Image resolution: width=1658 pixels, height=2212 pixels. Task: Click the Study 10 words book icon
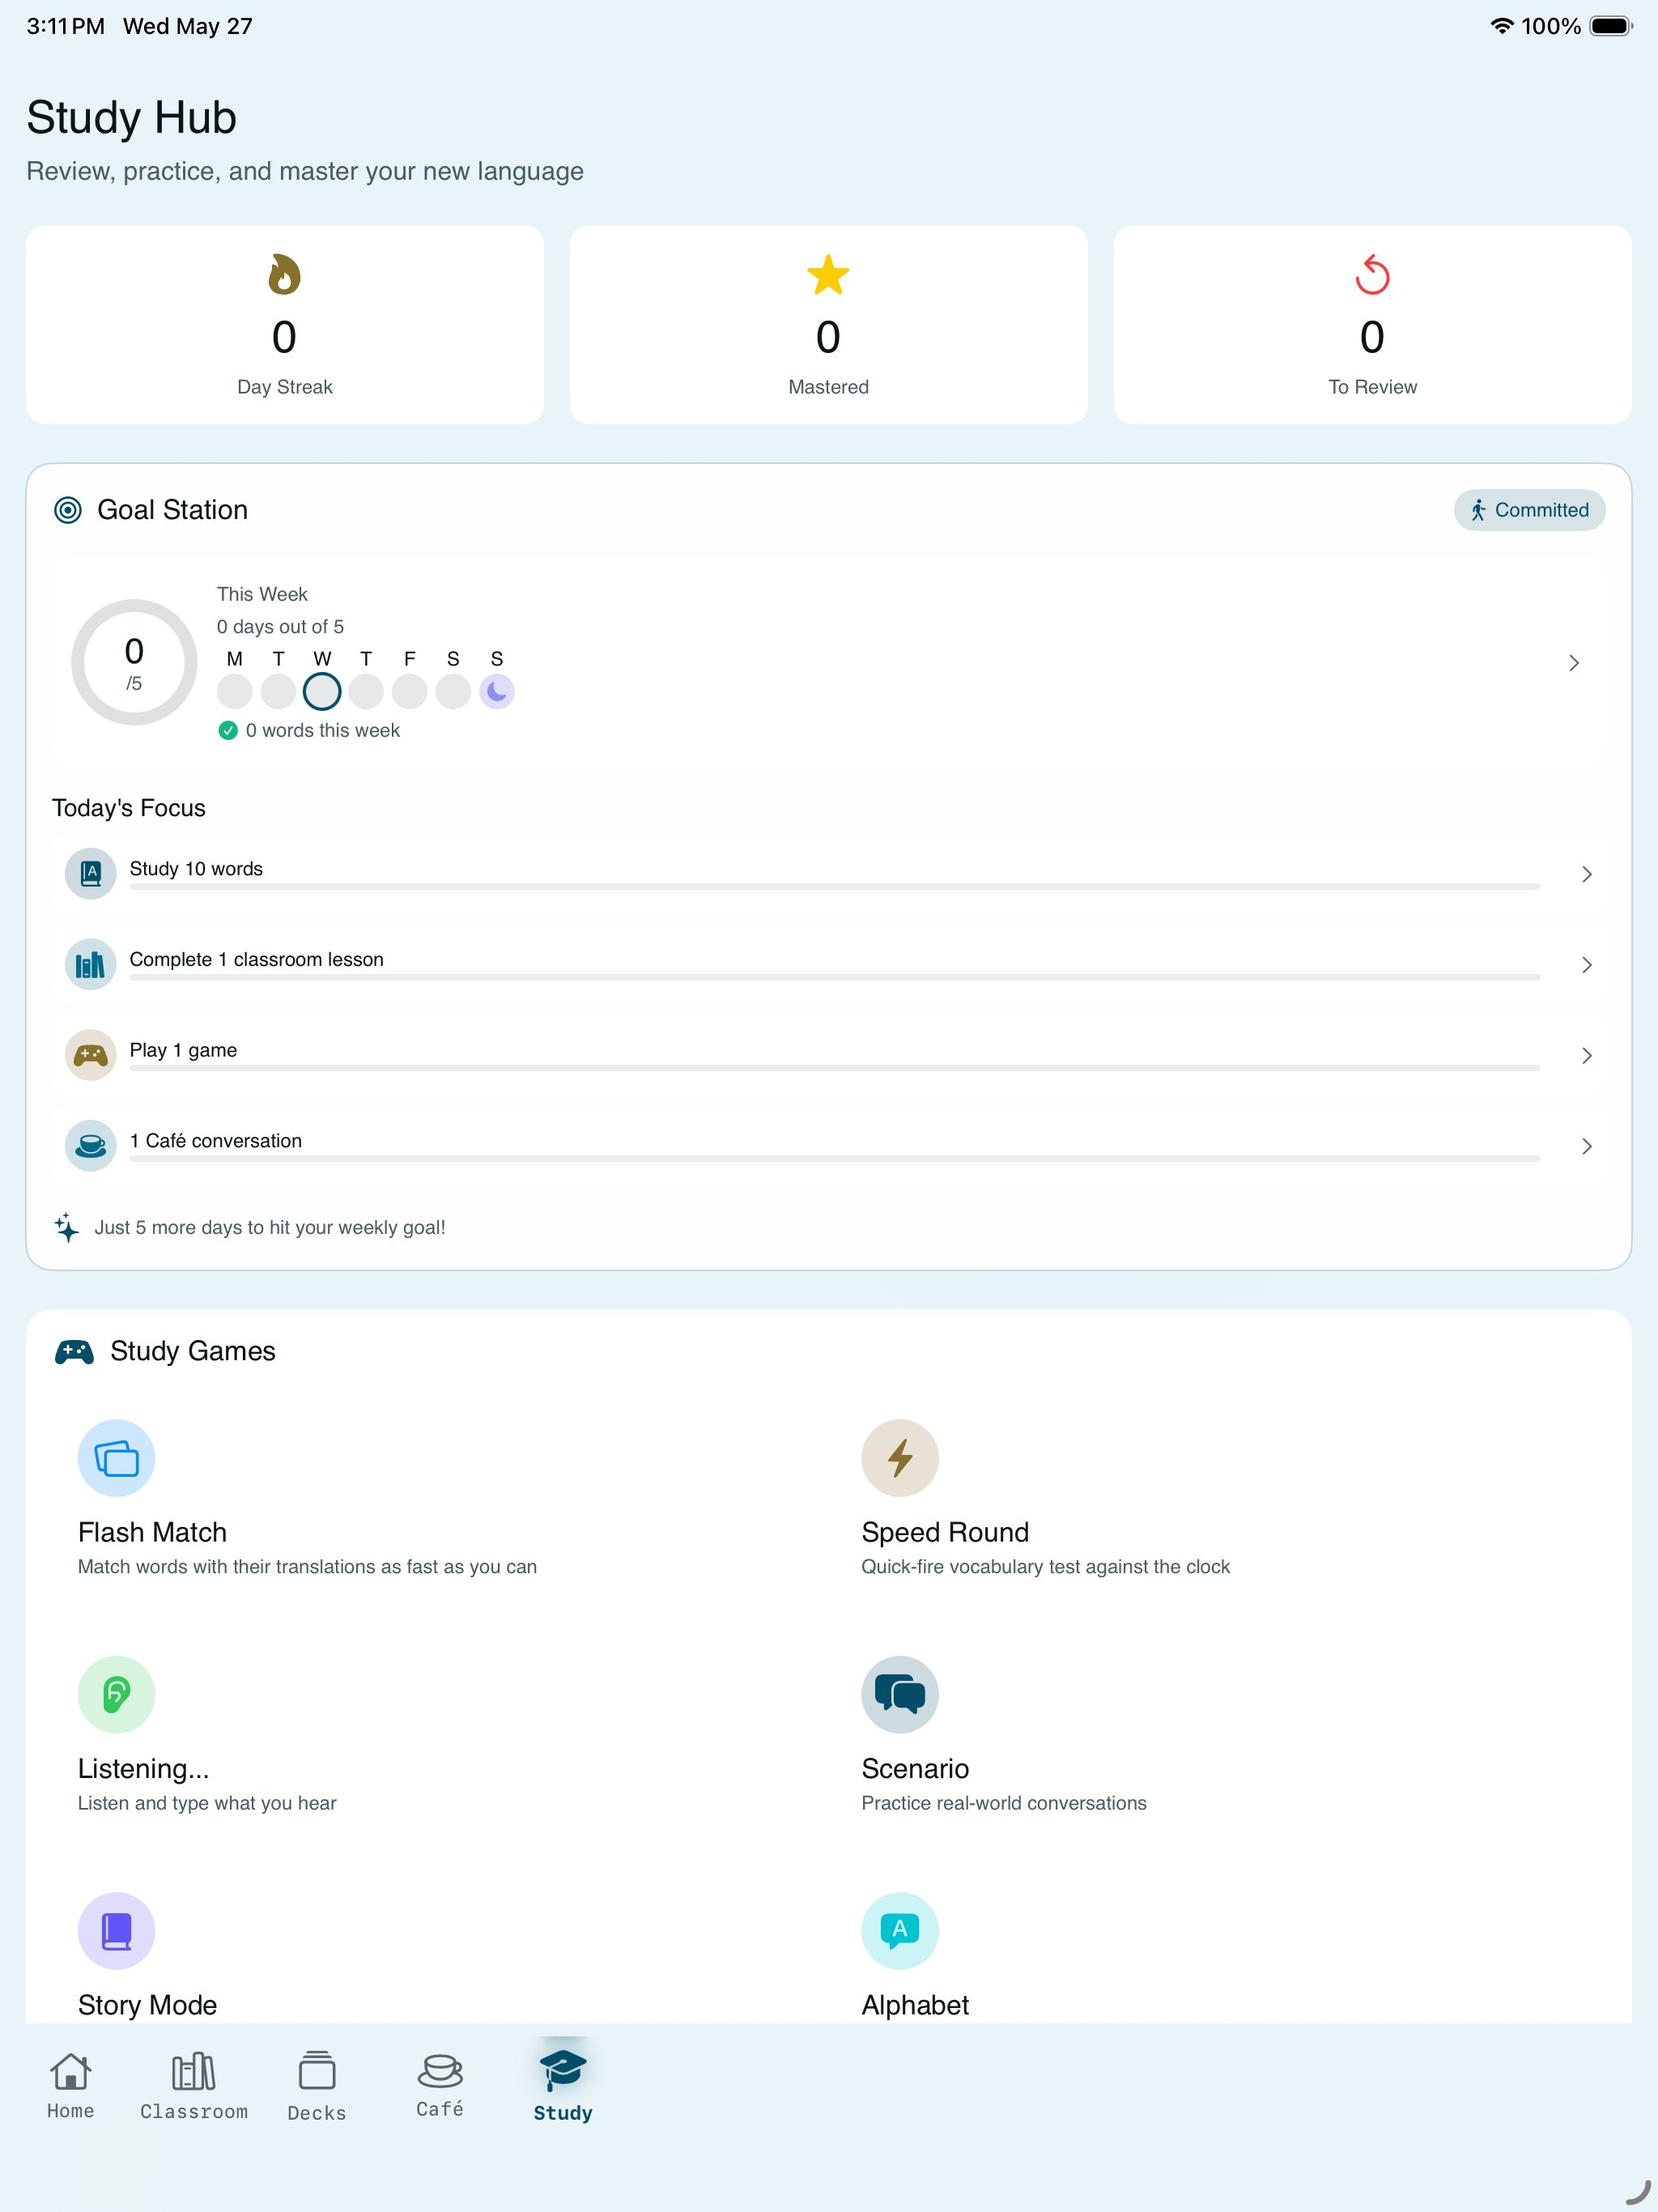(x=91, y=873)
